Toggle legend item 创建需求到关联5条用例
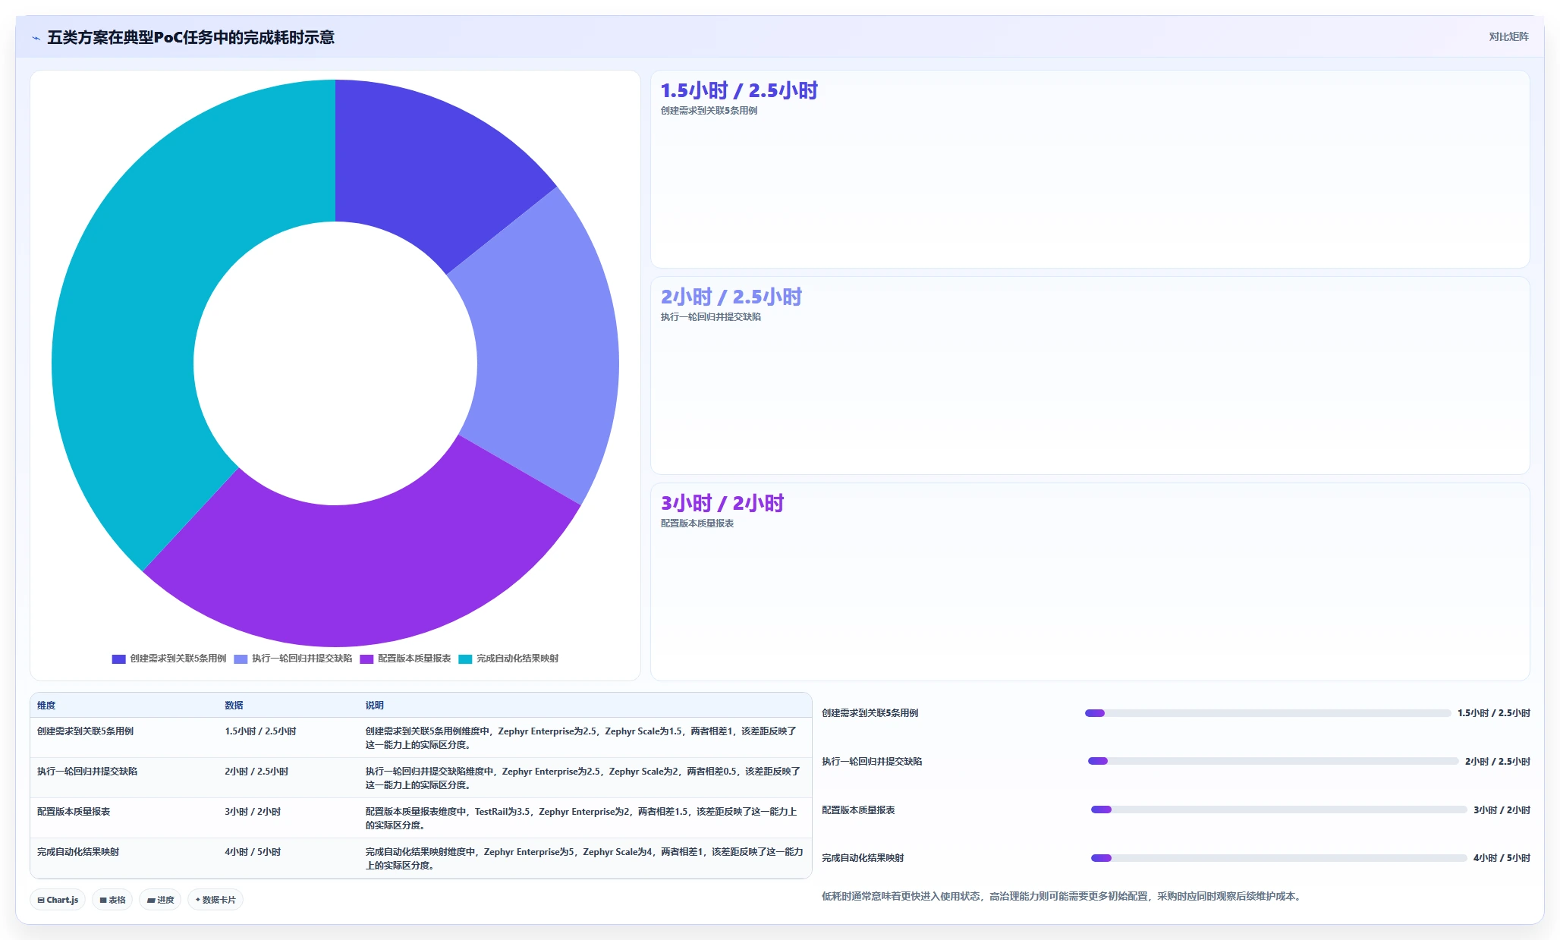Screen dimensions: 1560x940 pyautogui.click(x=169, y=659)
